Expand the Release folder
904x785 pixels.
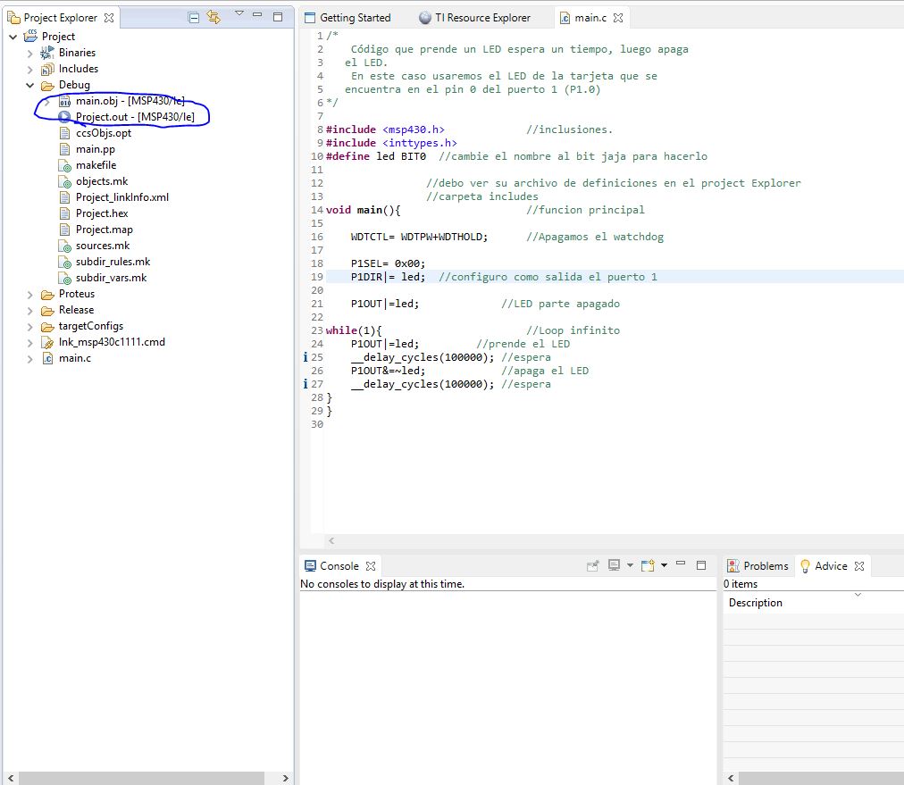click(30, 311)
